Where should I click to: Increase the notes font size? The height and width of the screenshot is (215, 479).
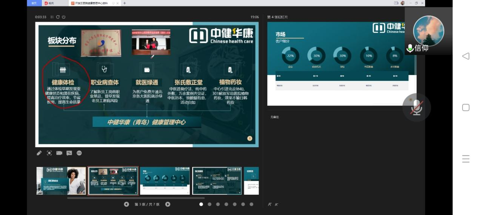(x=270, y=204)
